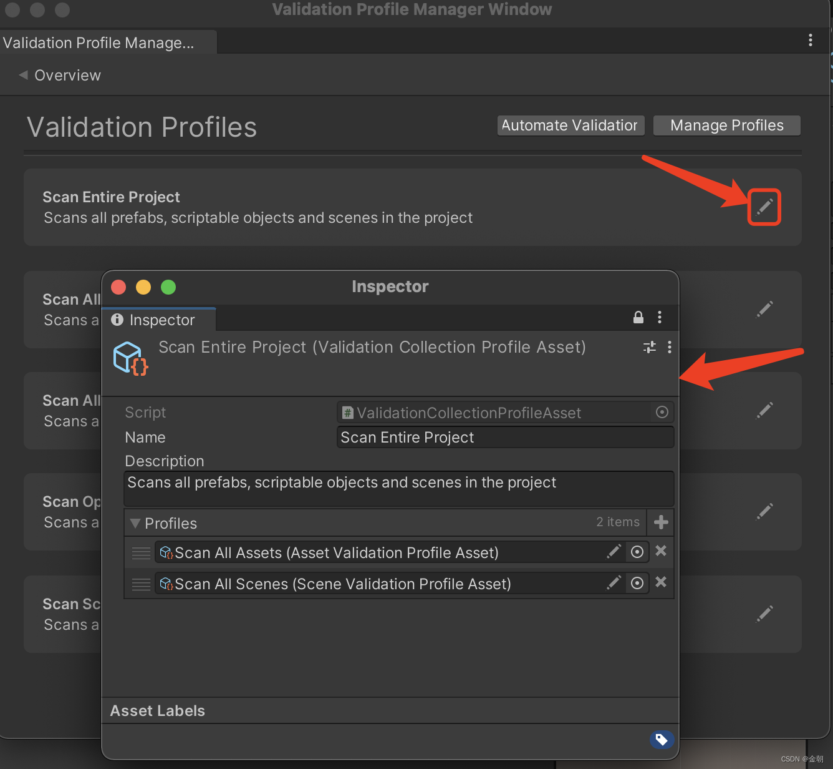
Task: Click the Scan Entire Project asset title
Action: click(x=372, y=347)
